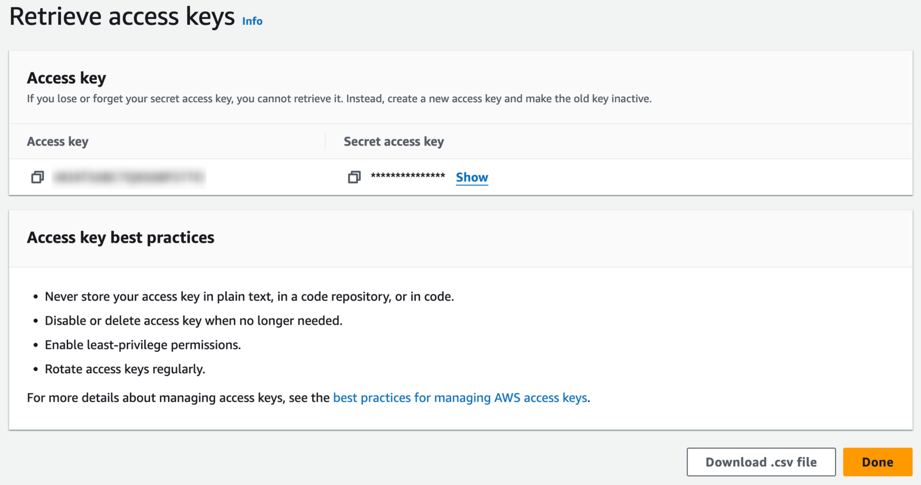
Task: Click the divider between the column headers
Action: [x=325, y=142]
